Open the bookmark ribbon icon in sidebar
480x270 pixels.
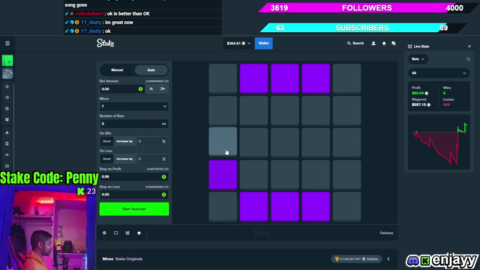coord(7,144)
